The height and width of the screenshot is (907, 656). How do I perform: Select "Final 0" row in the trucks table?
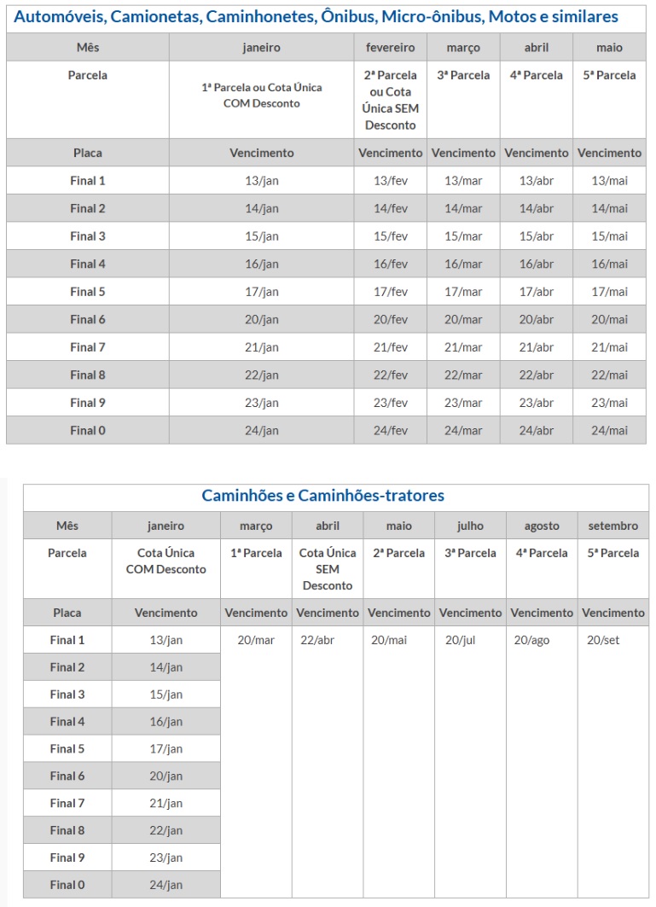tap(67, 885)
